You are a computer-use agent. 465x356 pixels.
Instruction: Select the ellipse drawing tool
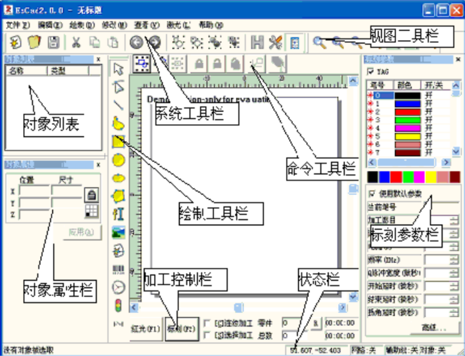[118, 177]
